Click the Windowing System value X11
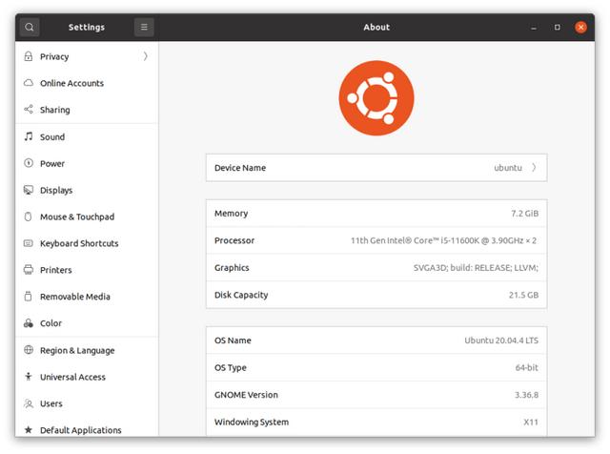Viewport: 610px width, 454px height. pyautogui.click(x=531, y=423)
